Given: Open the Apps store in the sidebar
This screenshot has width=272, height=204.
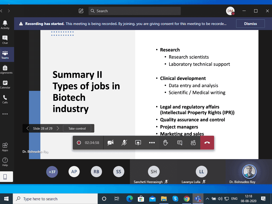Looking at the screenshot, I should pyautogui.click(x=5, y=147).
